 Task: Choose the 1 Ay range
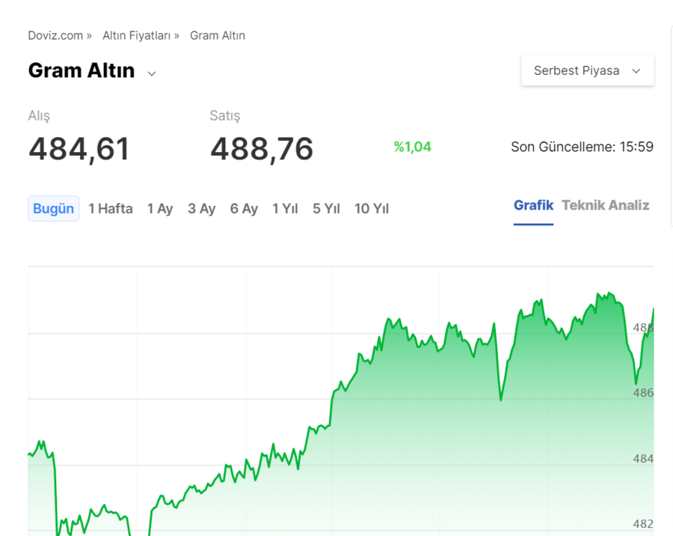click(x=160, y=208)
